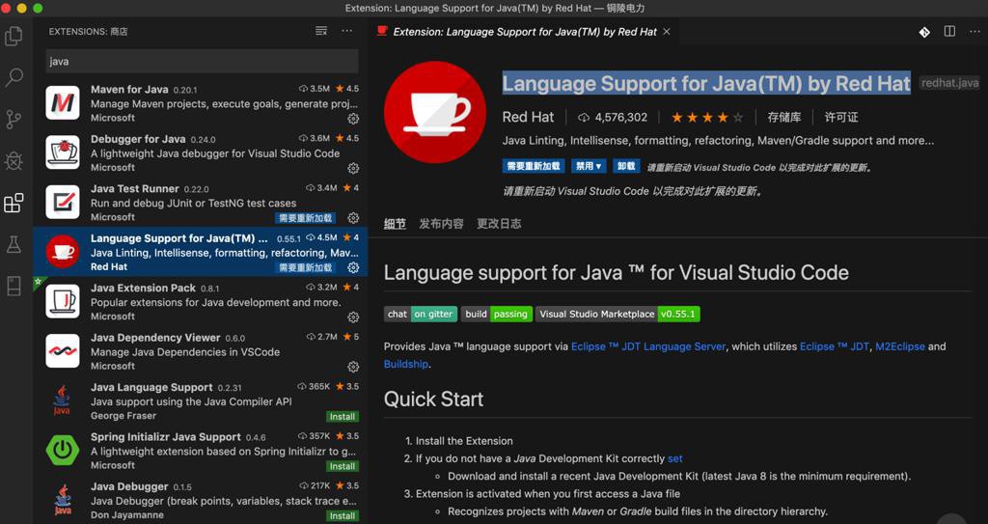Close the Language Support extension tab
The image size is (988, 524).
coord(667,32)
